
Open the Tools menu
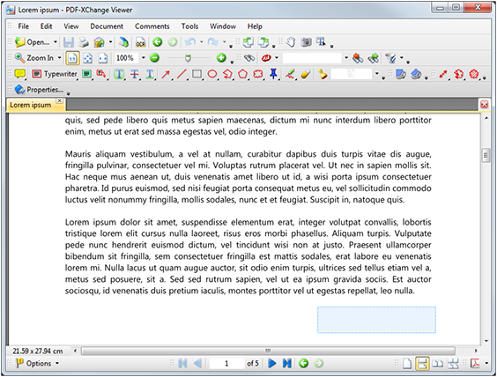coord(189,26)
